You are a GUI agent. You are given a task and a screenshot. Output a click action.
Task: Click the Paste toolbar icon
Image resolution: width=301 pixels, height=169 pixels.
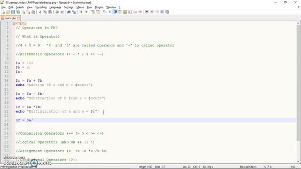coord(50,12)
